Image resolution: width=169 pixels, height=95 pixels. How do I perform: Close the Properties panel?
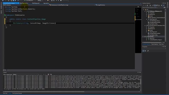click(165, 47)
